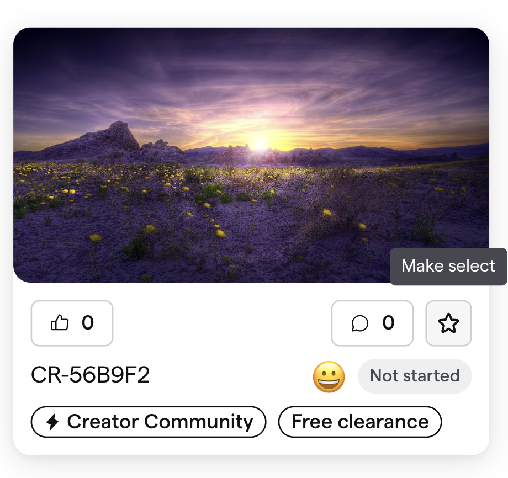Click the bright sun in the photo
The image size is (508, 478).
coord(260,143)
